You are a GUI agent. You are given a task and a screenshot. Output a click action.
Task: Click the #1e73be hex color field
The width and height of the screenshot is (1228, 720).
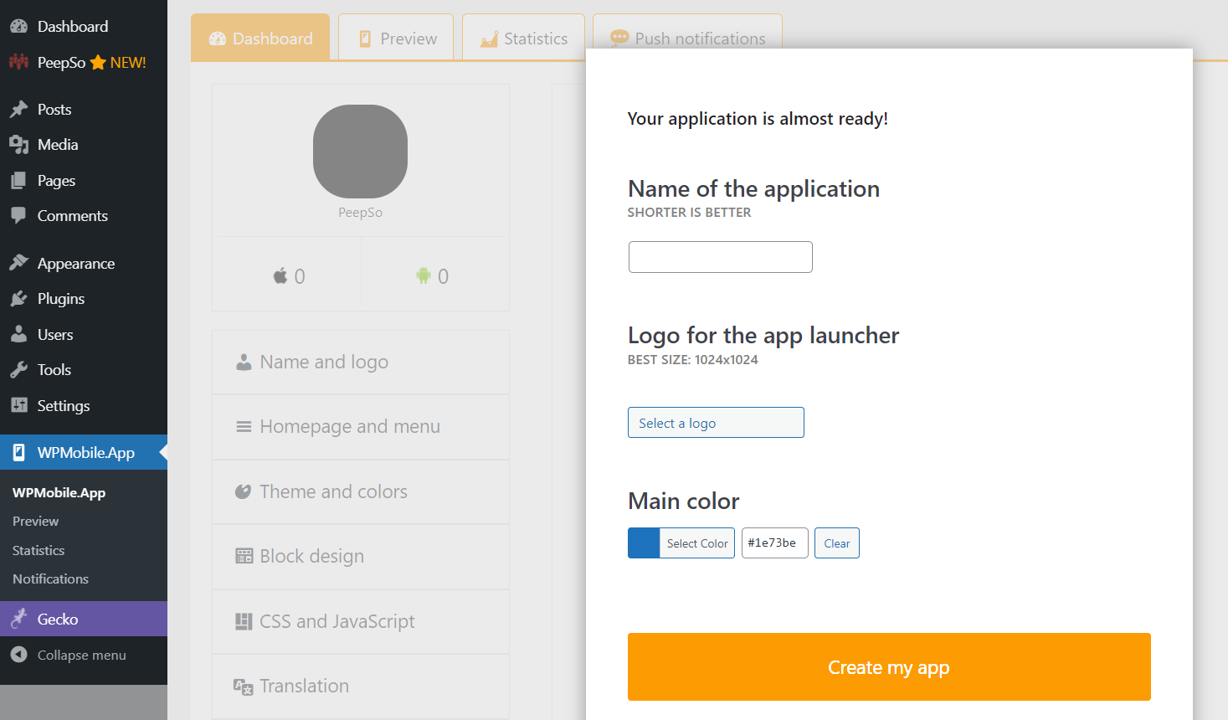click(x=775, y=543)
